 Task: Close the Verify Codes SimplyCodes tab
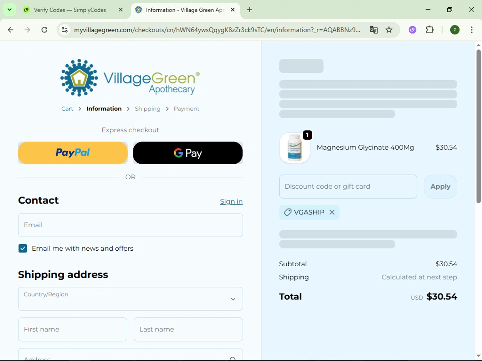(x=121, y=10)
